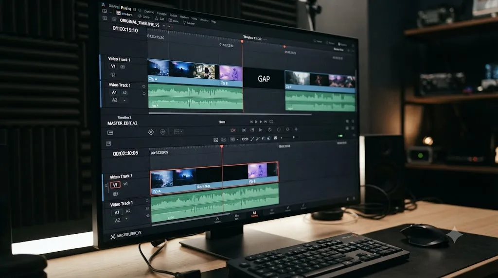Toggle the red-outlined V1 button in MASTER_EDIT_V2
Viewport: 498px width, 278px height.
(x=115, y=185)
